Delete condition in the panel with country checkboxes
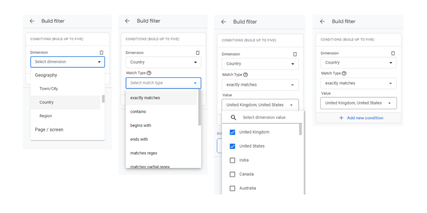Viewport: 427px width, 213px height. click(295, 54)
